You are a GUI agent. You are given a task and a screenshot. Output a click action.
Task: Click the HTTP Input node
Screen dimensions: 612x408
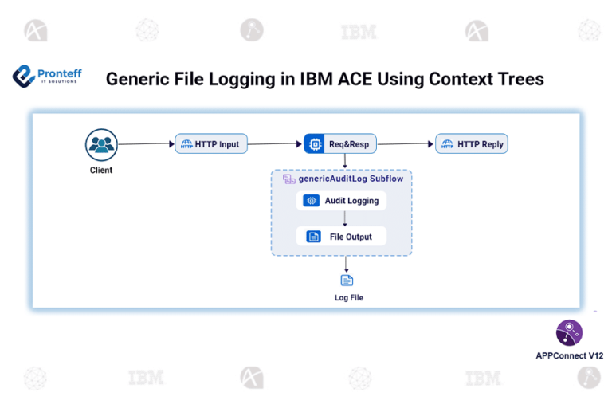coord(211,143)
